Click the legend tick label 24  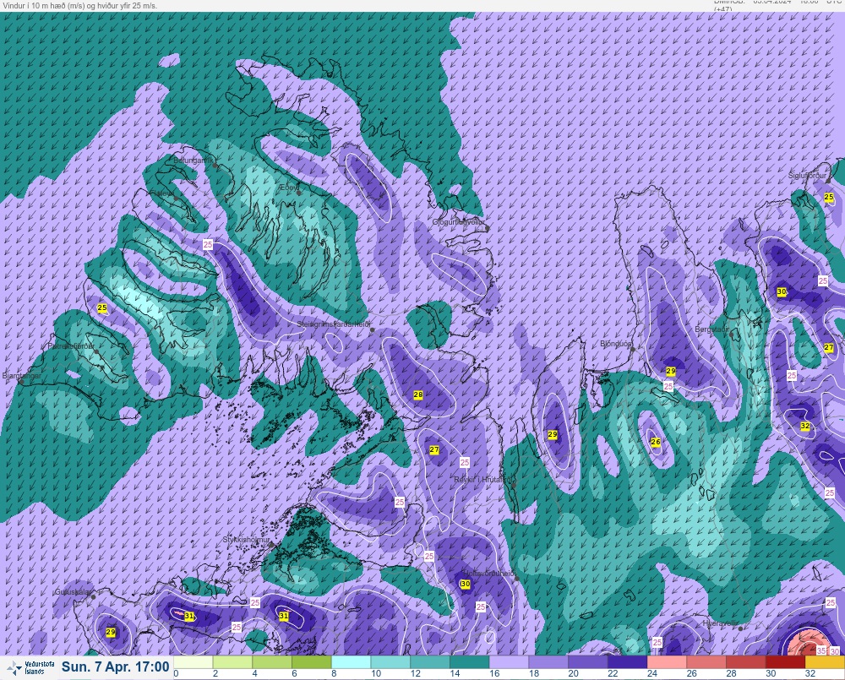(x=652, y=673)
